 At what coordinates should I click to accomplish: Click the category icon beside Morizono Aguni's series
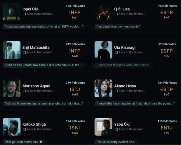[24, 91]
